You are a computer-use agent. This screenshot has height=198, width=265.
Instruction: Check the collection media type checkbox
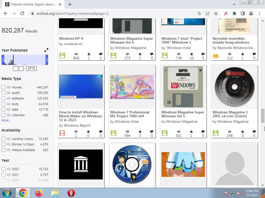click(3, 115)
